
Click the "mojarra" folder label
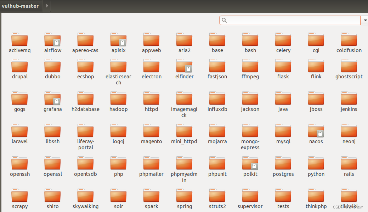coord(217,142)
